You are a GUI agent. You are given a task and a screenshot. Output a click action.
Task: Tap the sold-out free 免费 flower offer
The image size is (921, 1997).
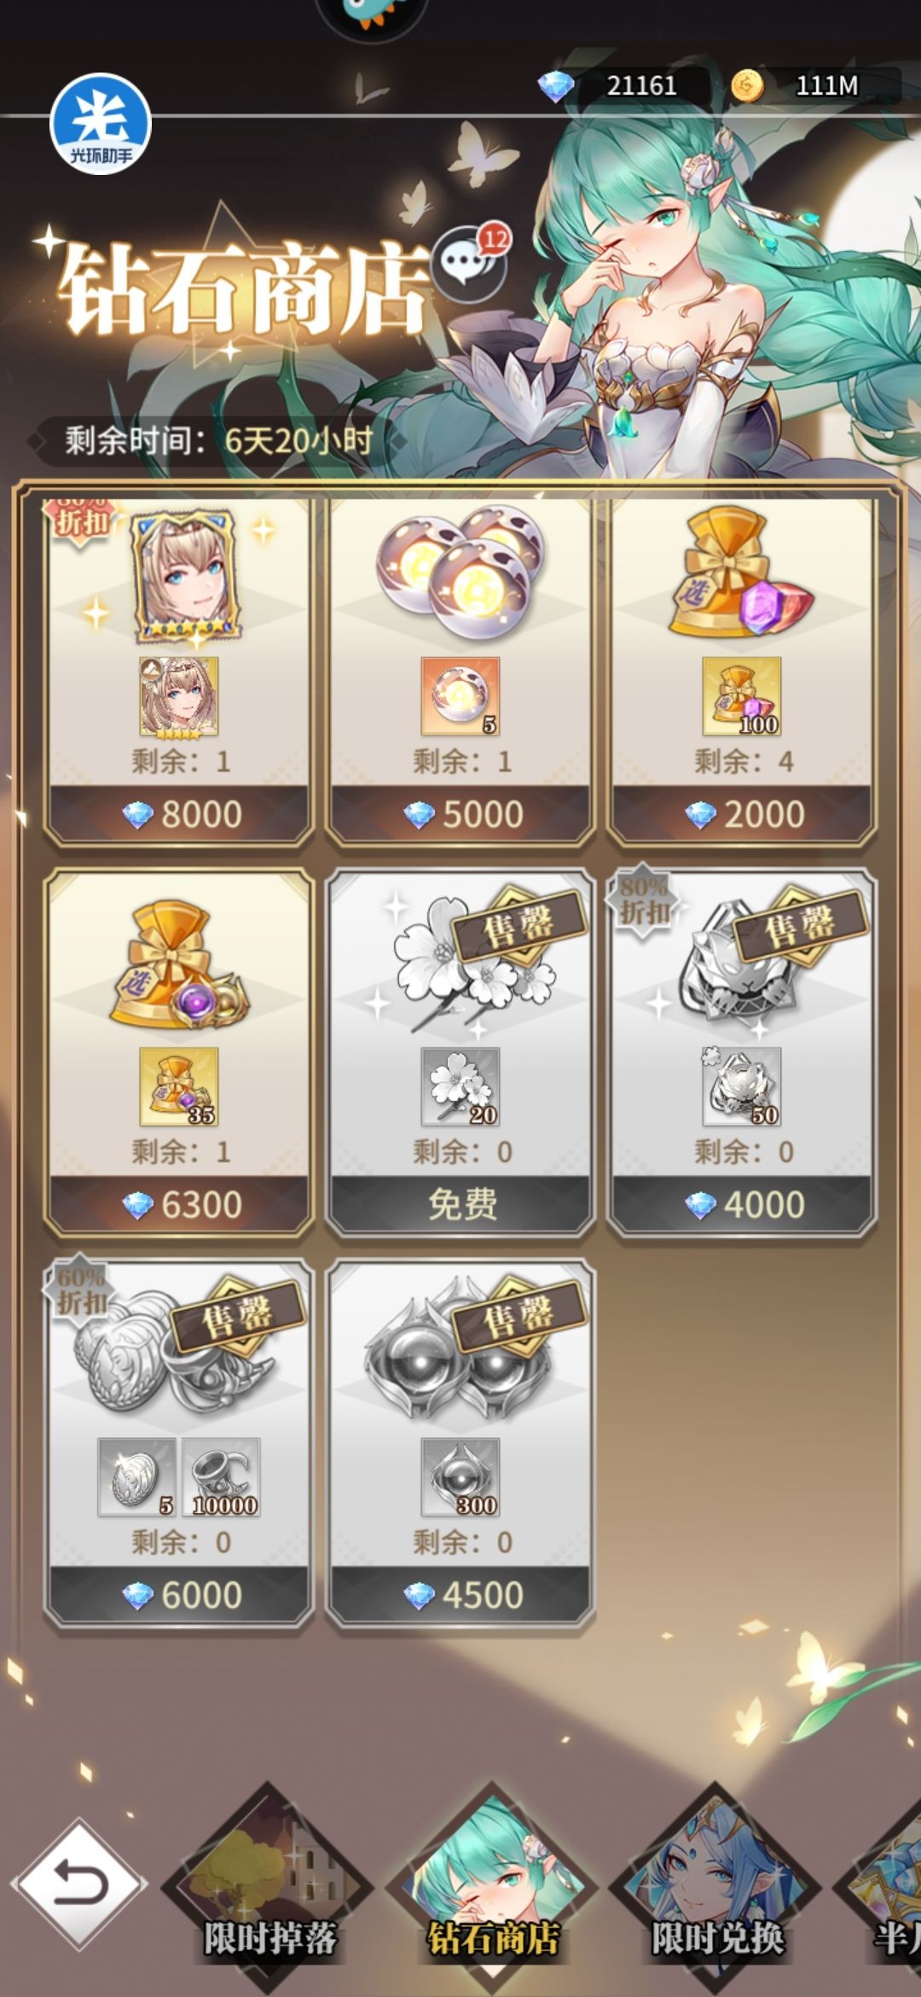click(460, 1204)
